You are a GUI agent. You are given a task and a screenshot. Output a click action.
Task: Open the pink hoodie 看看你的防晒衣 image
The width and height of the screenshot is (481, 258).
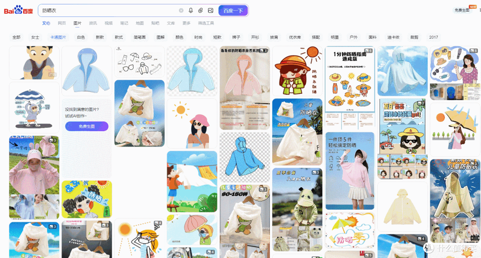point(245,88)
